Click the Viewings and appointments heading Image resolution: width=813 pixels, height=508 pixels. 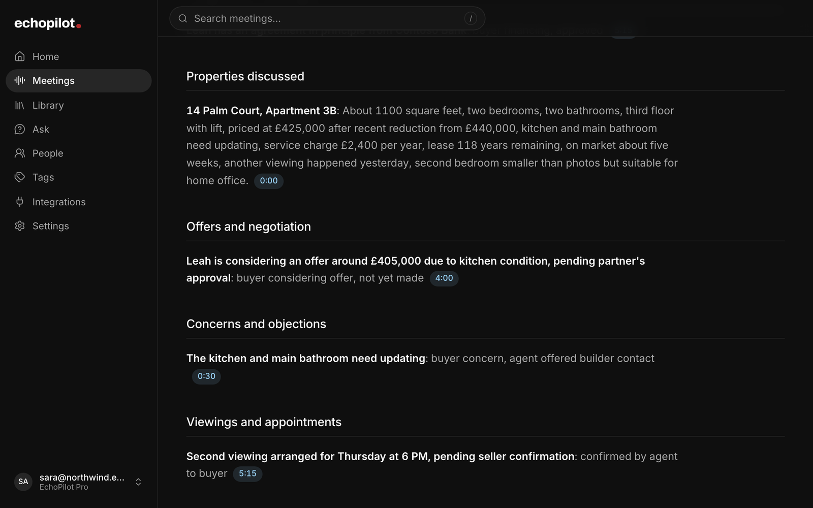point(264,422)
